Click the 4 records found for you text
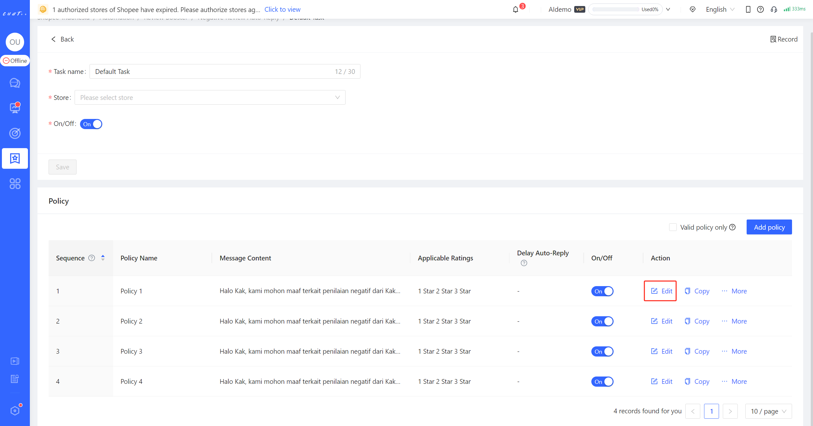Viewport: 813px width, 426px height. pyautogui.click(x=648, y=411)
